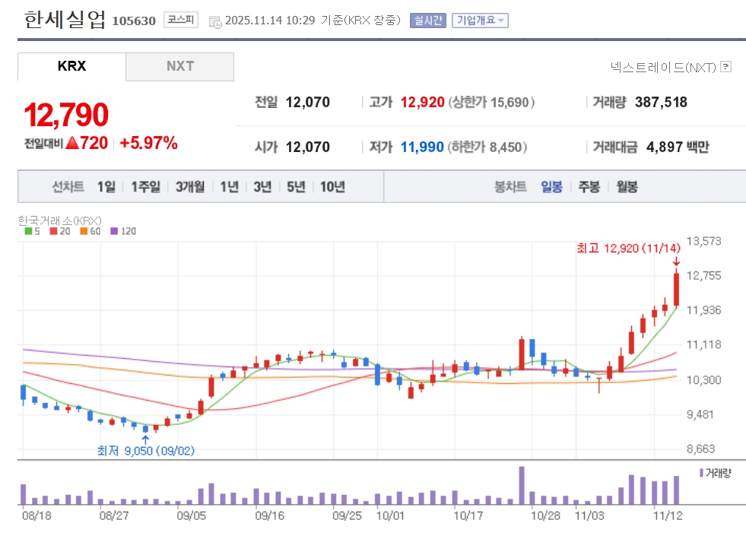Show the 1년 line chart
The width and height of the screenshot is (746, 539).
229,187
